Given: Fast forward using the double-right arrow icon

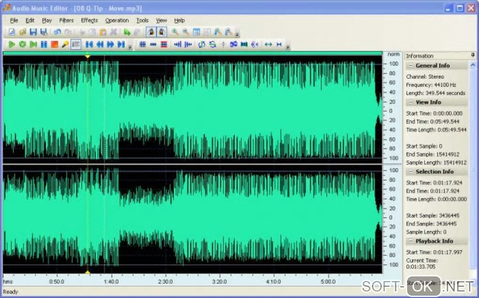Looking at the screenshot, I should pos(110,45).
